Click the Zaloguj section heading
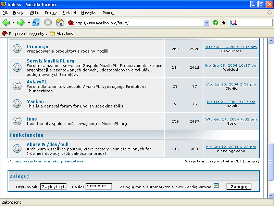 [20, 176]
